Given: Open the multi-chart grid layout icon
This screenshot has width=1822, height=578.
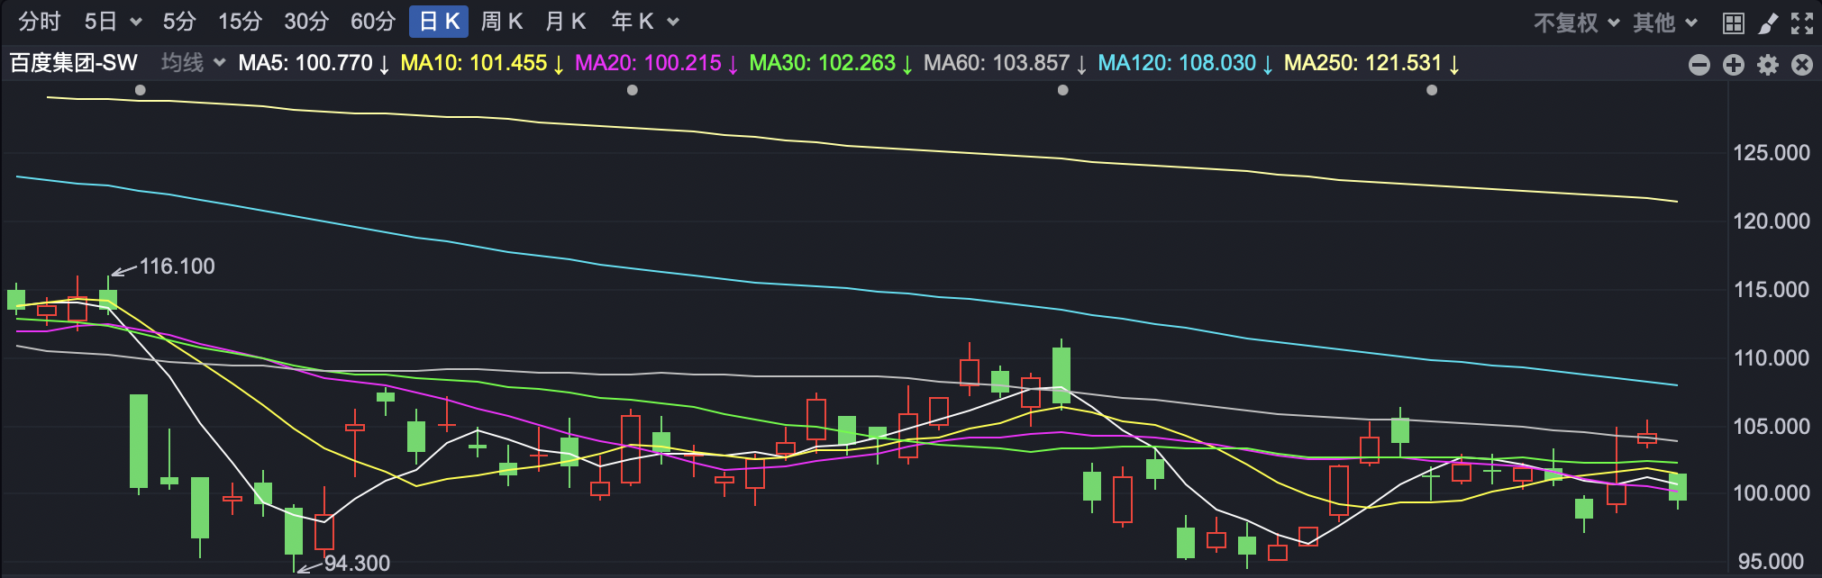Looking at the screenshot, I should pos(1733,23).
